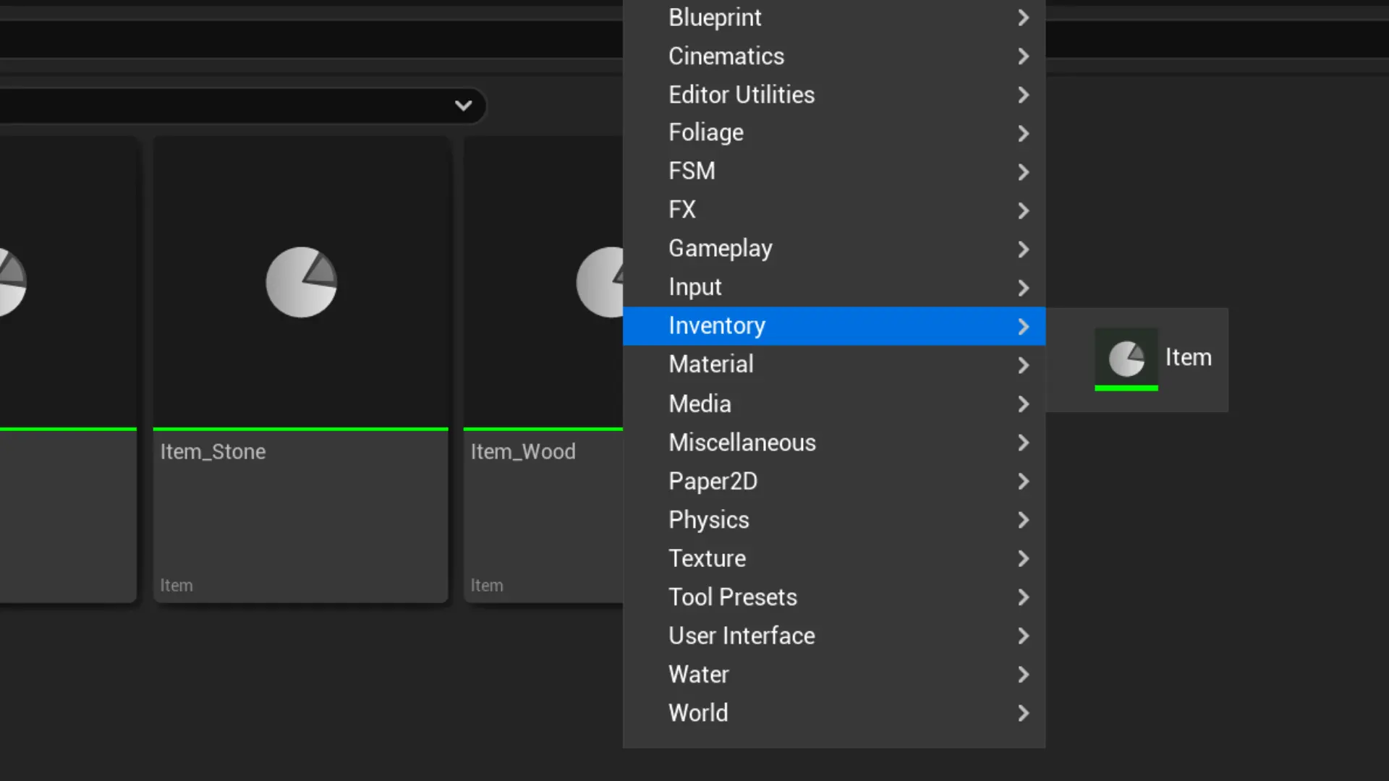
Task: Open the Foliage submenu
Action: (833, 133)
